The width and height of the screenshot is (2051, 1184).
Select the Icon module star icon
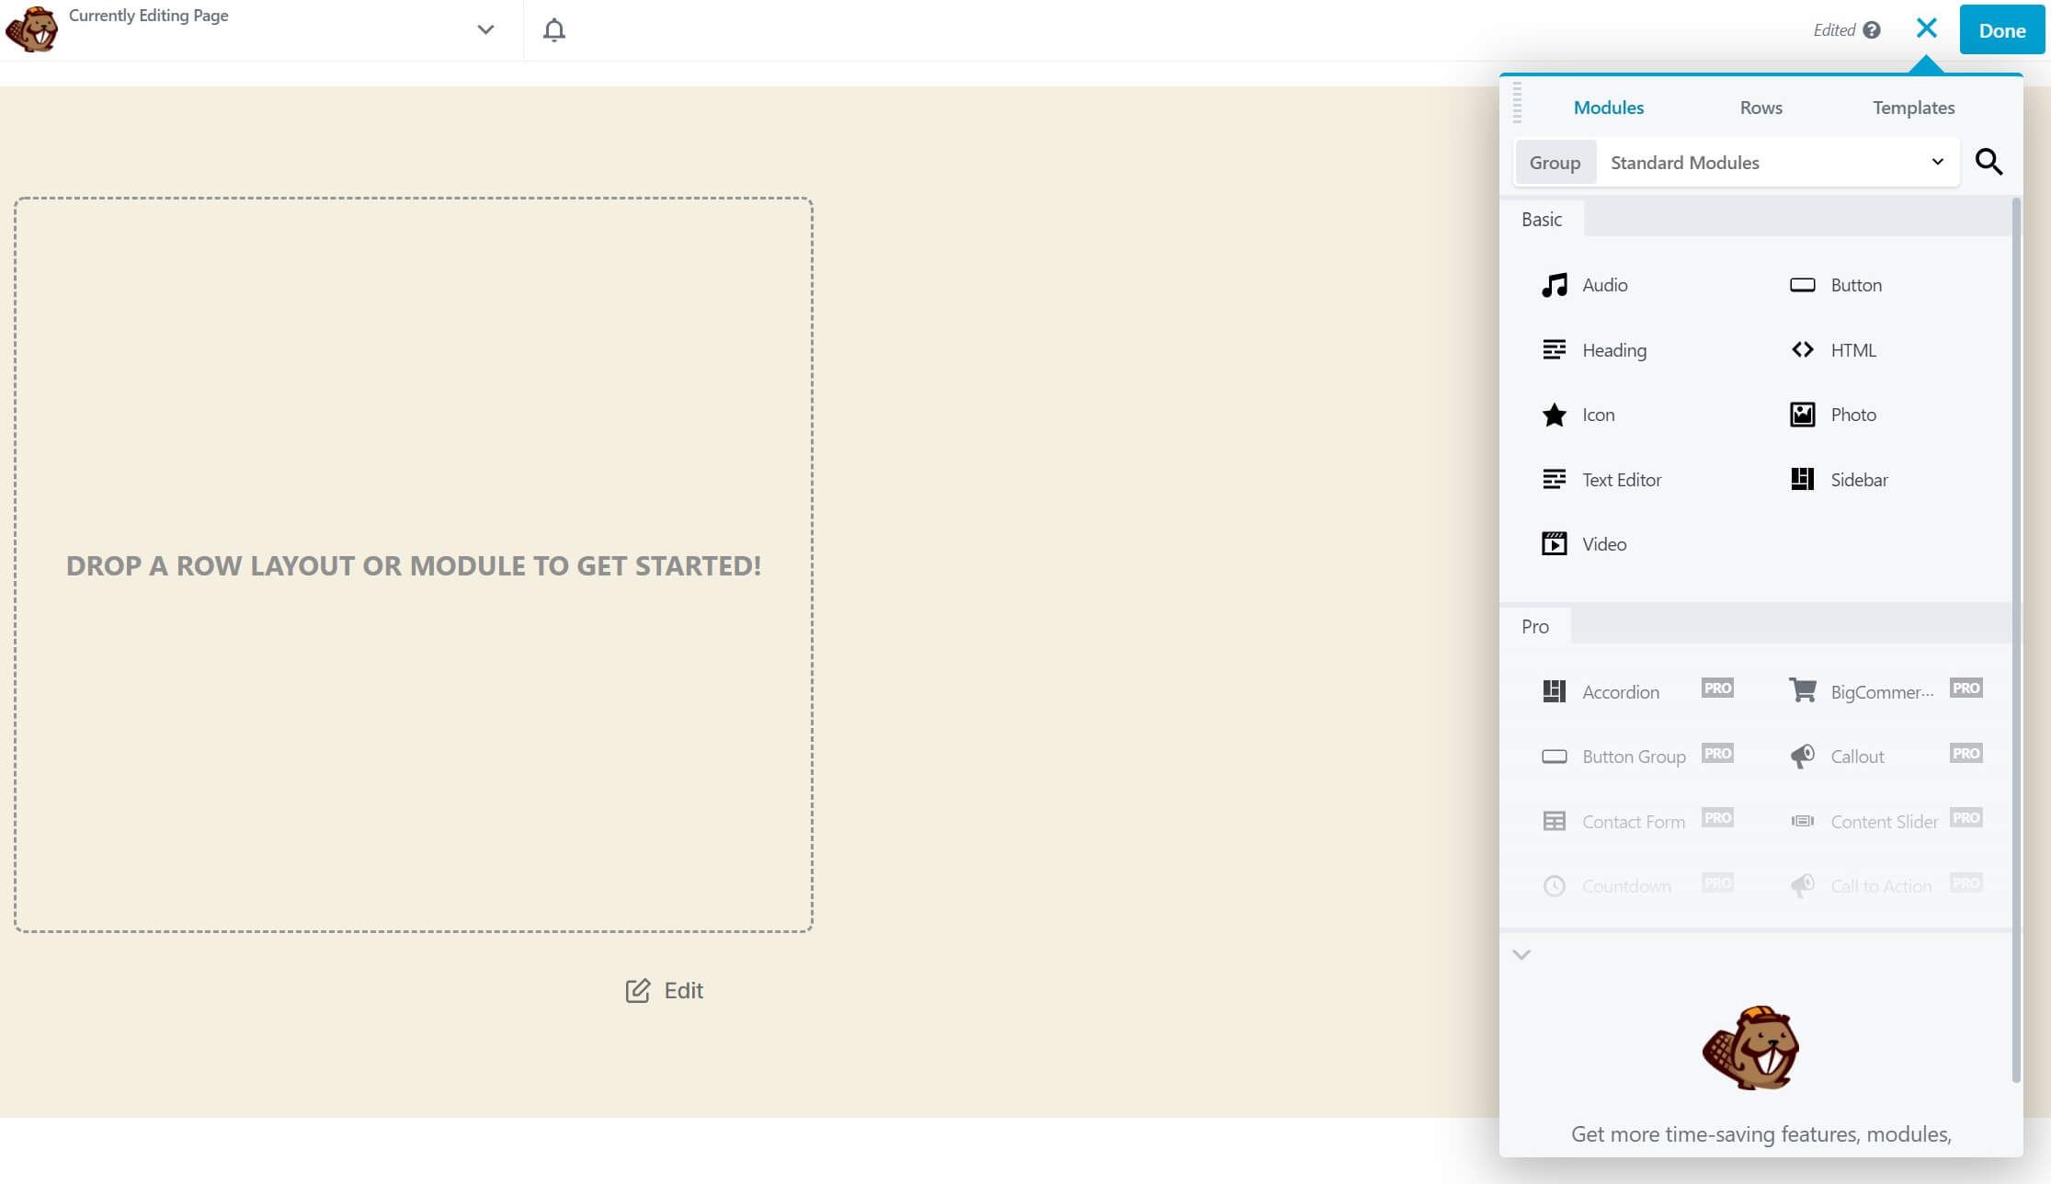pos(1554,415)
